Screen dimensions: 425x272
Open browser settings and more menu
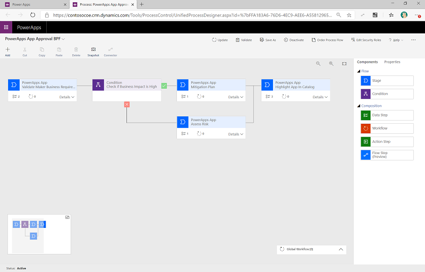coord(418,15)
